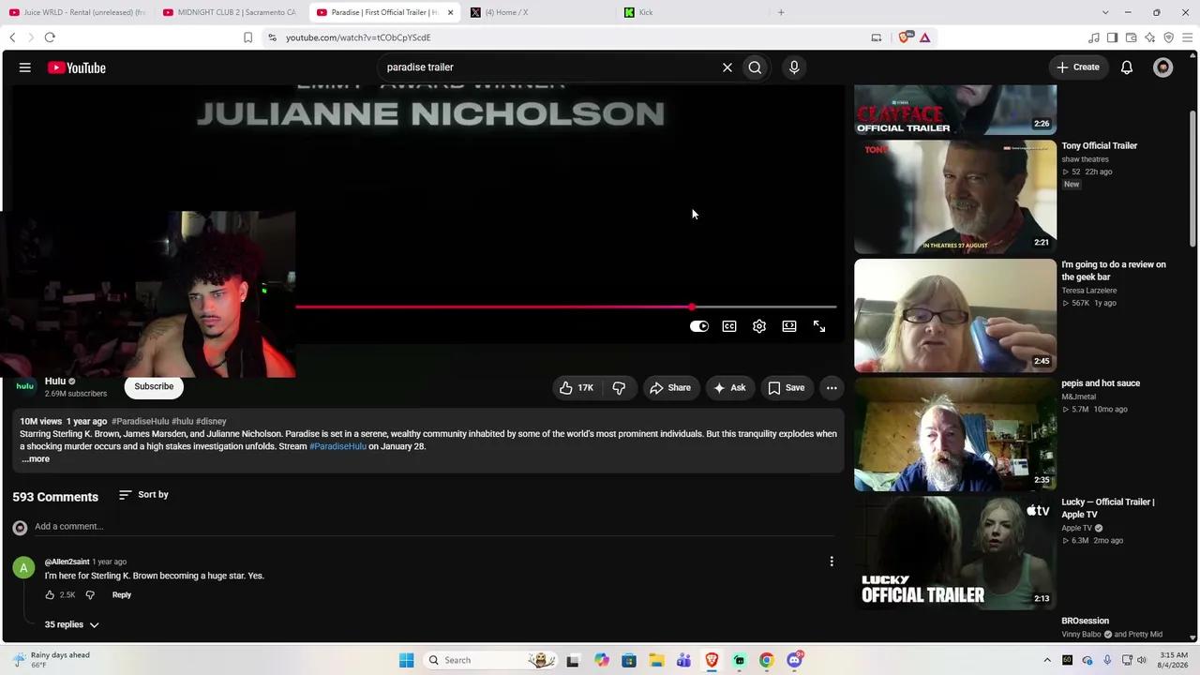Open Brave Shields lion icon
Screen dimensions: 1200x675
[905, 37]
